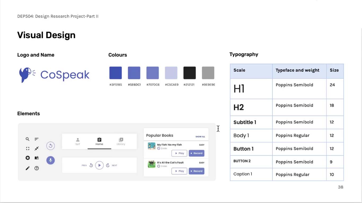Image resolution: width=362 pixels, height=203 pixels.
Task: Select the Home tab
Action: pos(99,141)
